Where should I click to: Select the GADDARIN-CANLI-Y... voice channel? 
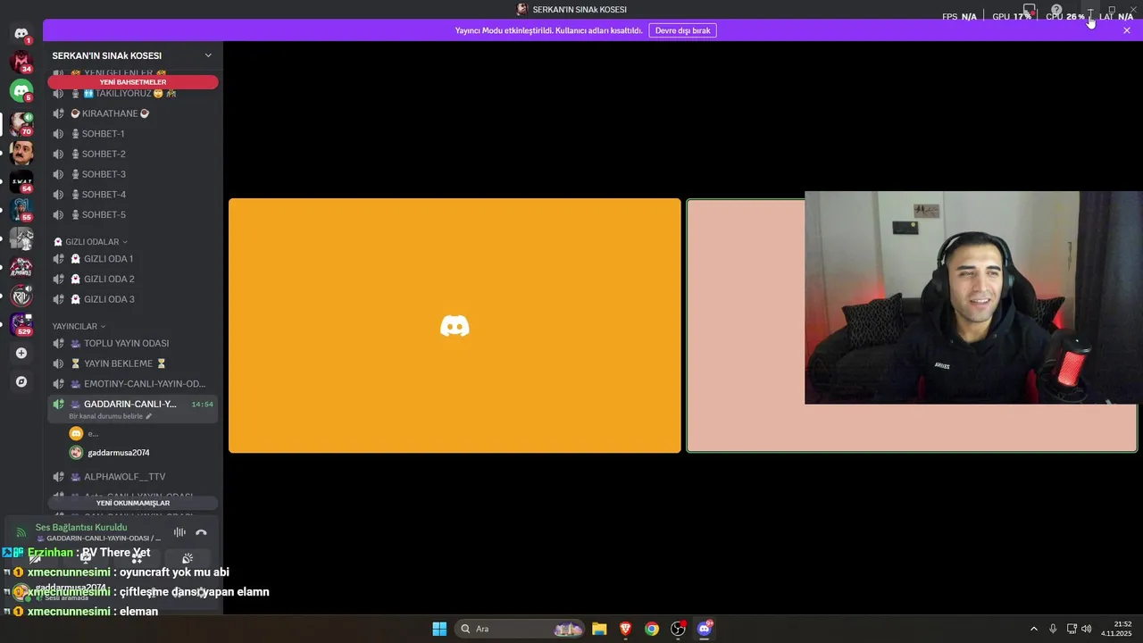[x=132, y=408]
